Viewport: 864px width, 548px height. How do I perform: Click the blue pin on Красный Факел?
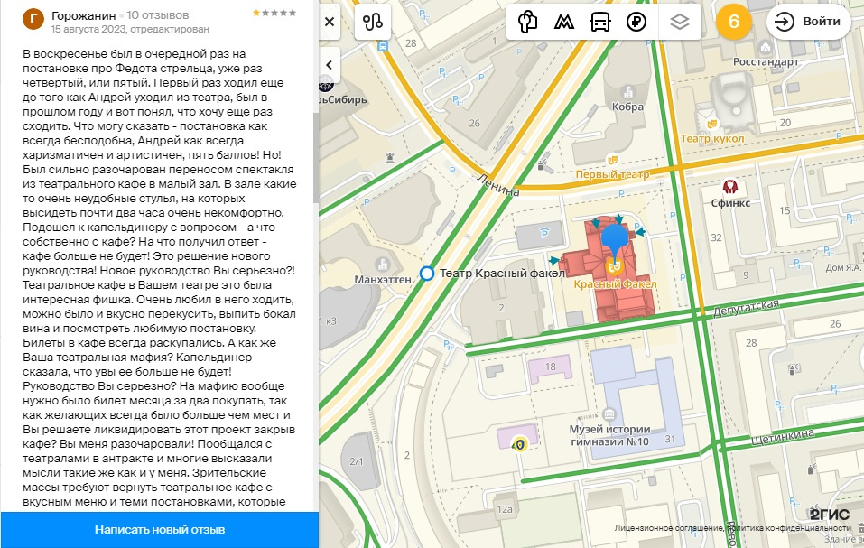(x=615, y=241)
